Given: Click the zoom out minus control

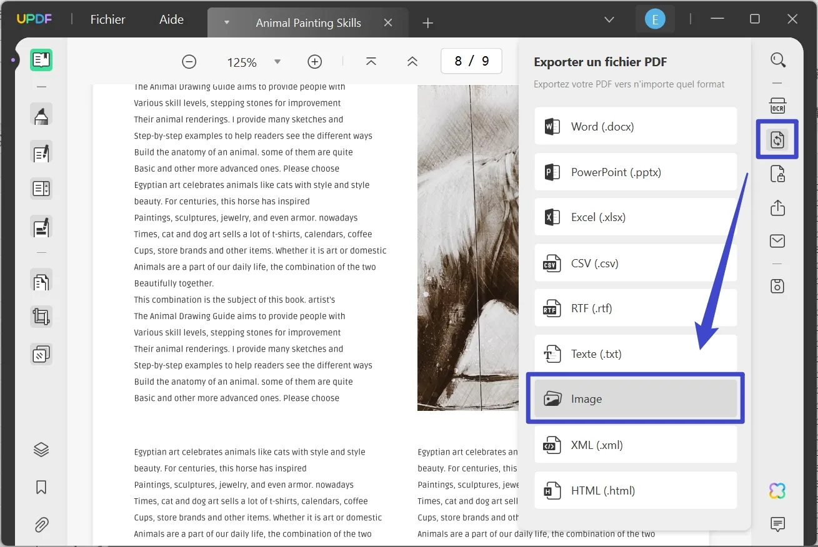Looking at the screenshot, I should click(x=189, y=61).
